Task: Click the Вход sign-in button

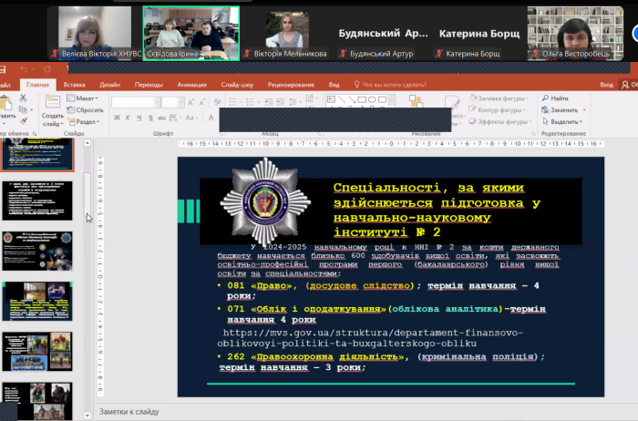Action: point(606,85)
